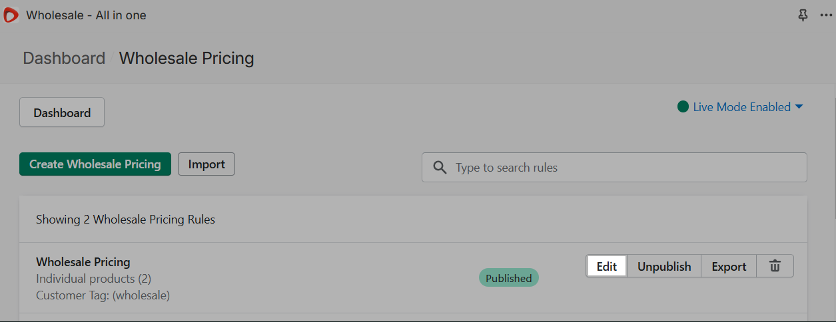
Task: Open the Wholesale Pricing rule title
Action: [x=83, y=261]
